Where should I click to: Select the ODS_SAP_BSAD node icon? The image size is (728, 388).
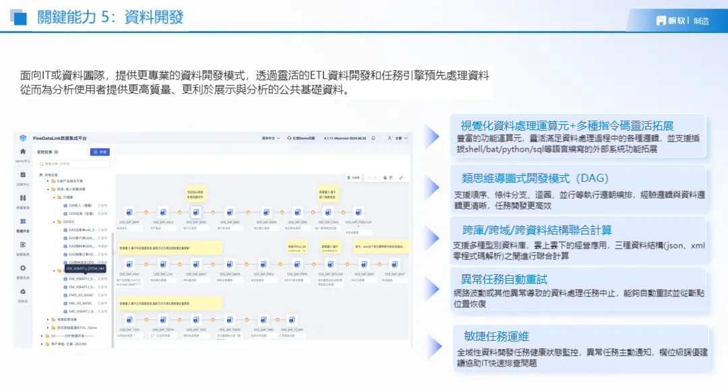(x=196, y=212)
